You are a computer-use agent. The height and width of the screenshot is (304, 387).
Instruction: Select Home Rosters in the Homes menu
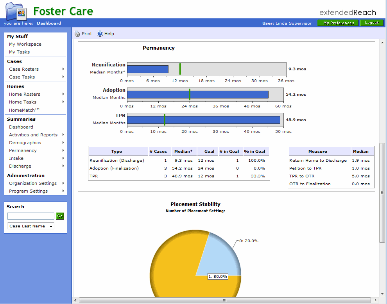25,94
